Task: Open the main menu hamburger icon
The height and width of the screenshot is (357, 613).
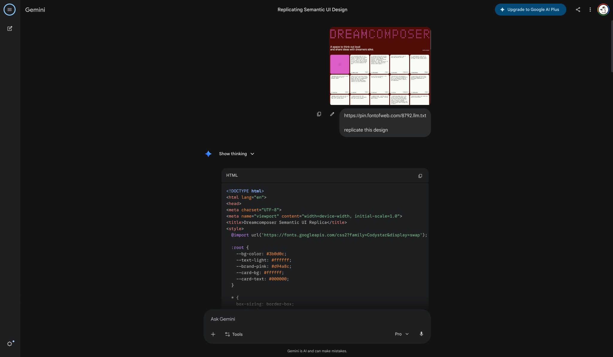Action: (10, 10)
